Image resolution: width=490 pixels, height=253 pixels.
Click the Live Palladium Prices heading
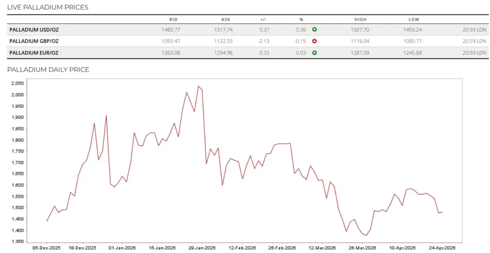tap(48, 7)
